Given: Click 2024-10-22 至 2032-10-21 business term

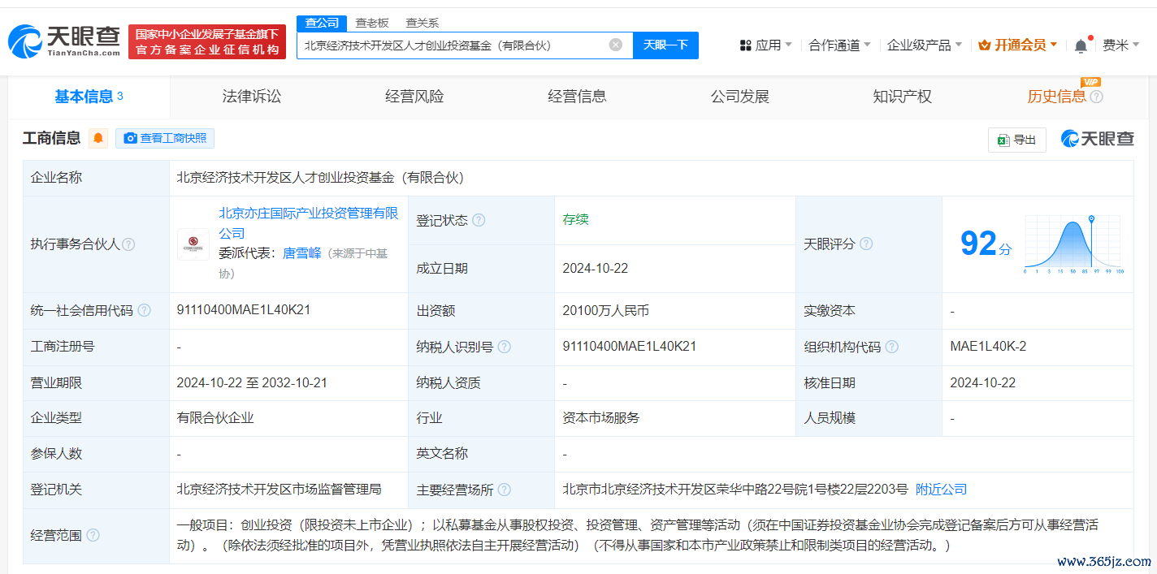Looking at the screenshot, I should pos(252,382).
